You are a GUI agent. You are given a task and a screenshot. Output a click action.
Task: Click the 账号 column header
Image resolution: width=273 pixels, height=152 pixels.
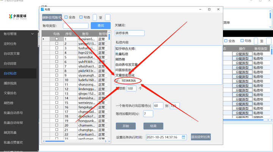click(x=85, y=34)
